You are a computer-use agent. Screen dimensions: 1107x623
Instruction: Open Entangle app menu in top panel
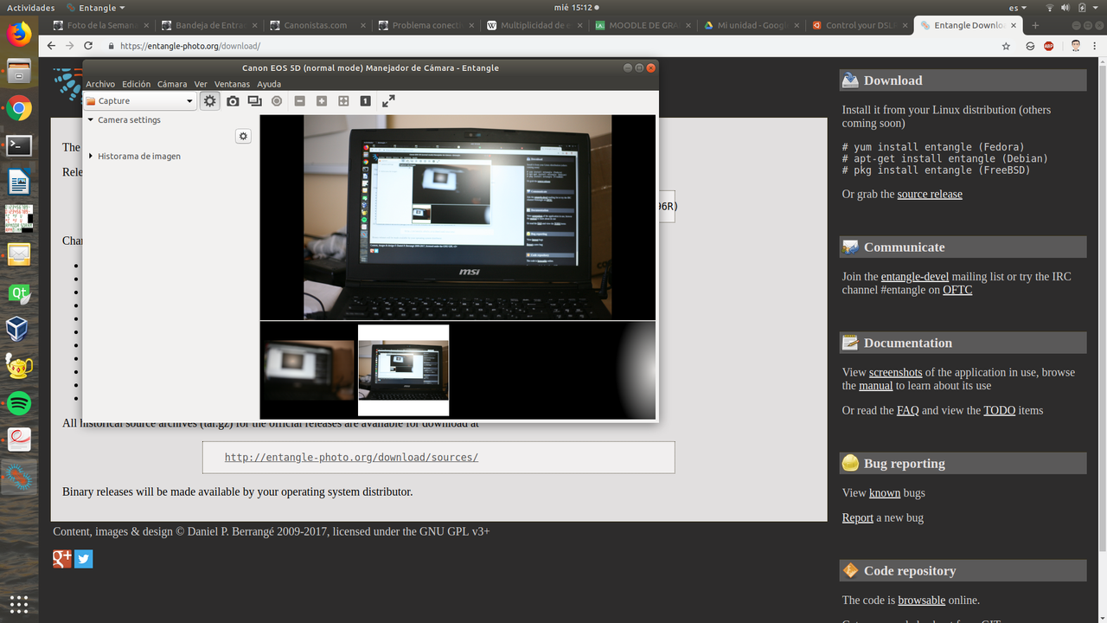point(95,8)
